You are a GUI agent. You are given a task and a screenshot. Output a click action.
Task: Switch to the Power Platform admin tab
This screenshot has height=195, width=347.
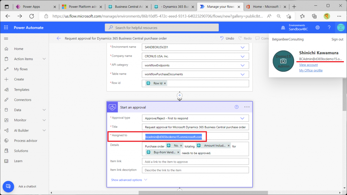tap(81, 7)
